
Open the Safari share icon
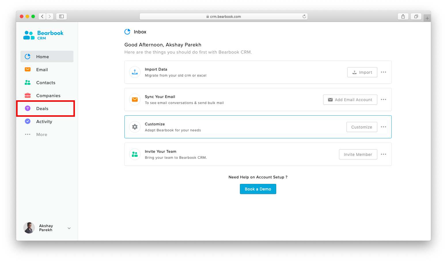[403, 16]
